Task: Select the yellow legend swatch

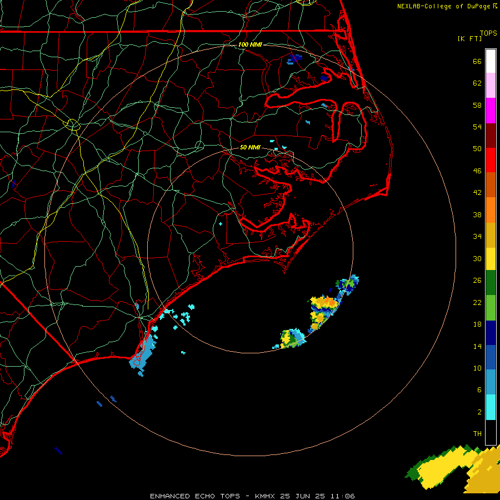Action: pos(491,258)
